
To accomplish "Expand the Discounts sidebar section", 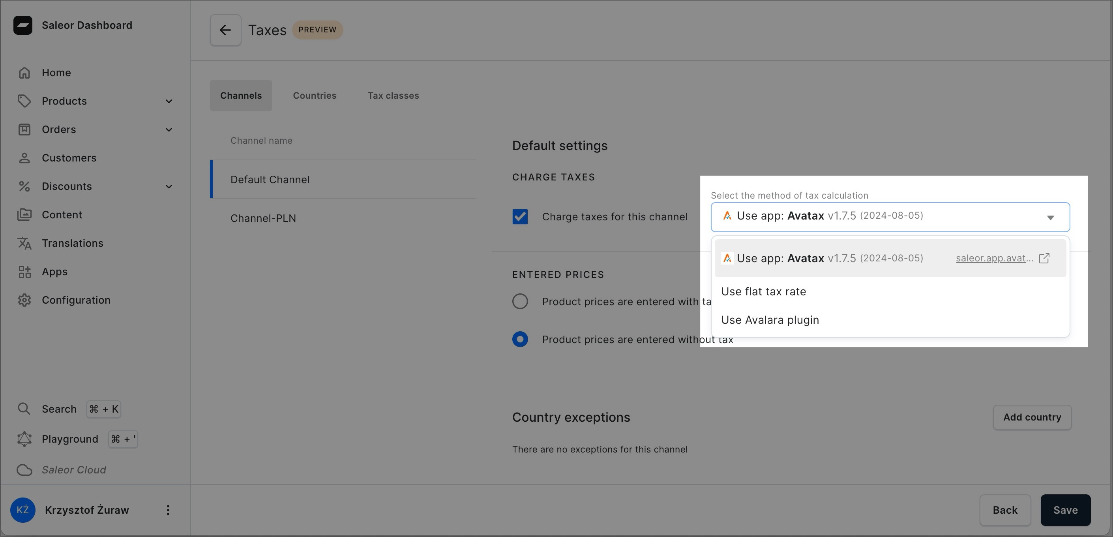I will point(169,186).
